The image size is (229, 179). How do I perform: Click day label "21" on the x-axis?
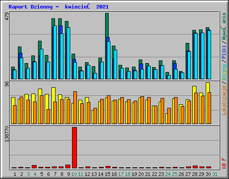pos(148,174)
